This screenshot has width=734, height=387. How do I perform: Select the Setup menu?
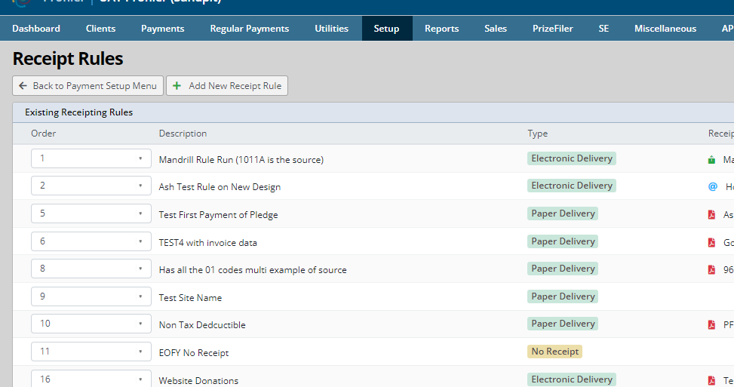click(387, 29)
